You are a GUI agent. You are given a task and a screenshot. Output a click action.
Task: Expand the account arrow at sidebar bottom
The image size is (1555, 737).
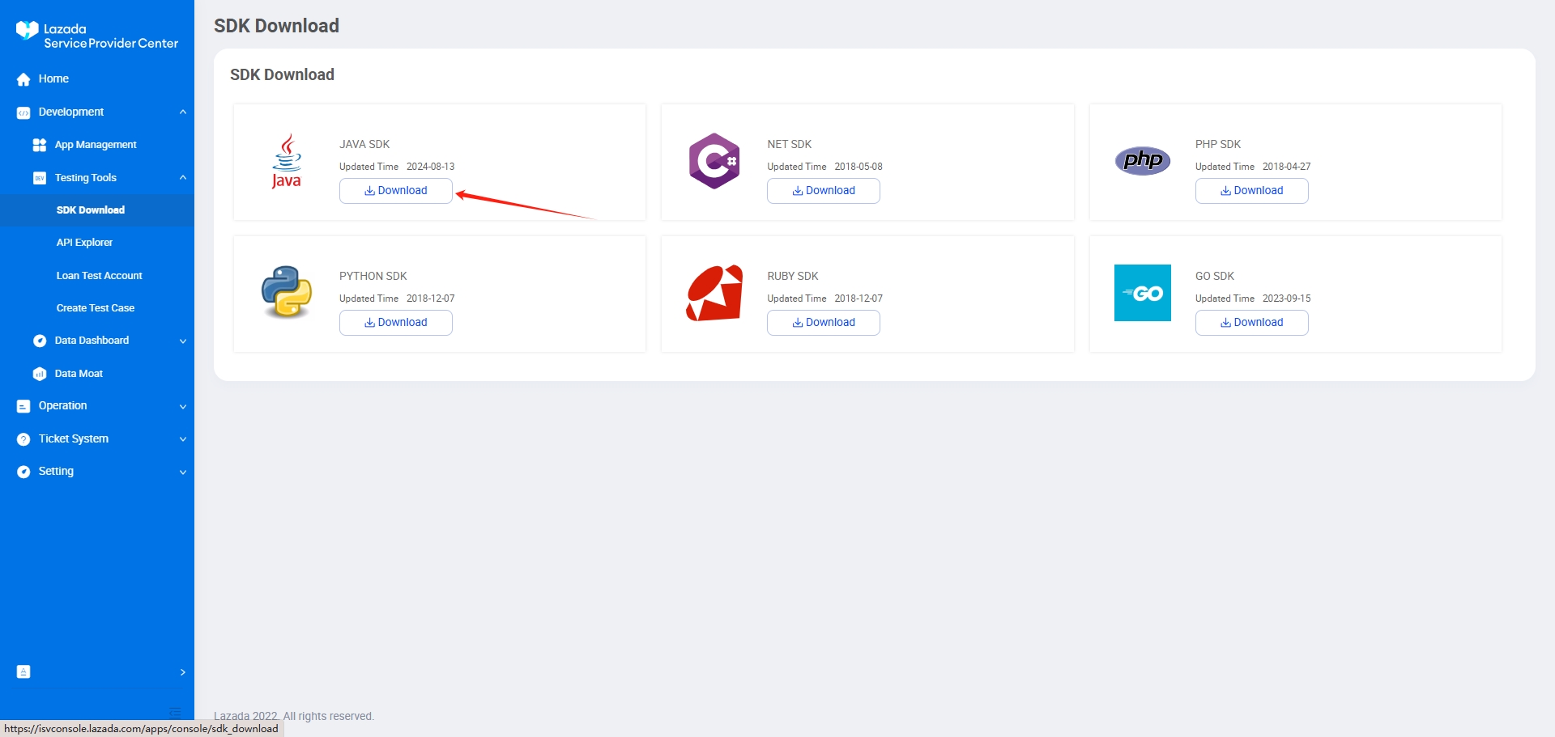click(183, 672)
